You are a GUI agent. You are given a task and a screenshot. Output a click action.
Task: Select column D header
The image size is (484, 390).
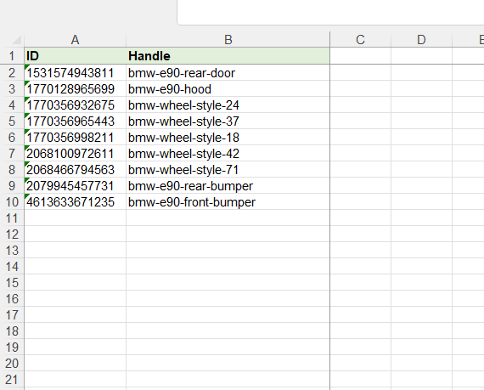(x=421, y=40)
